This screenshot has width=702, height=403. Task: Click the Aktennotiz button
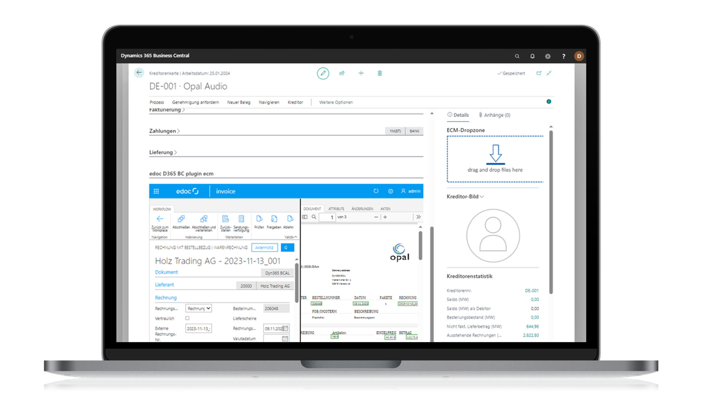pyautogui.click(x=264, y=248)
